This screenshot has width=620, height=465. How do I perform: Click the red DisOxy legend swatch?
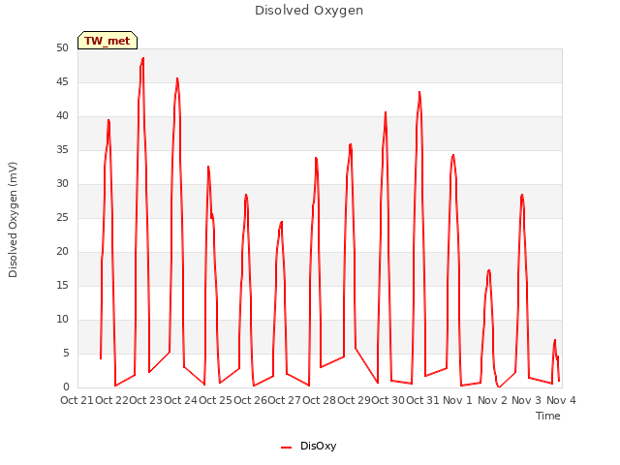click(287, 448)
